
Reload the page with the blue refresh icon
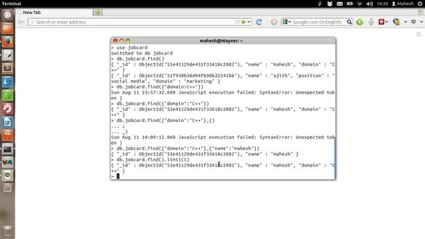259,22
